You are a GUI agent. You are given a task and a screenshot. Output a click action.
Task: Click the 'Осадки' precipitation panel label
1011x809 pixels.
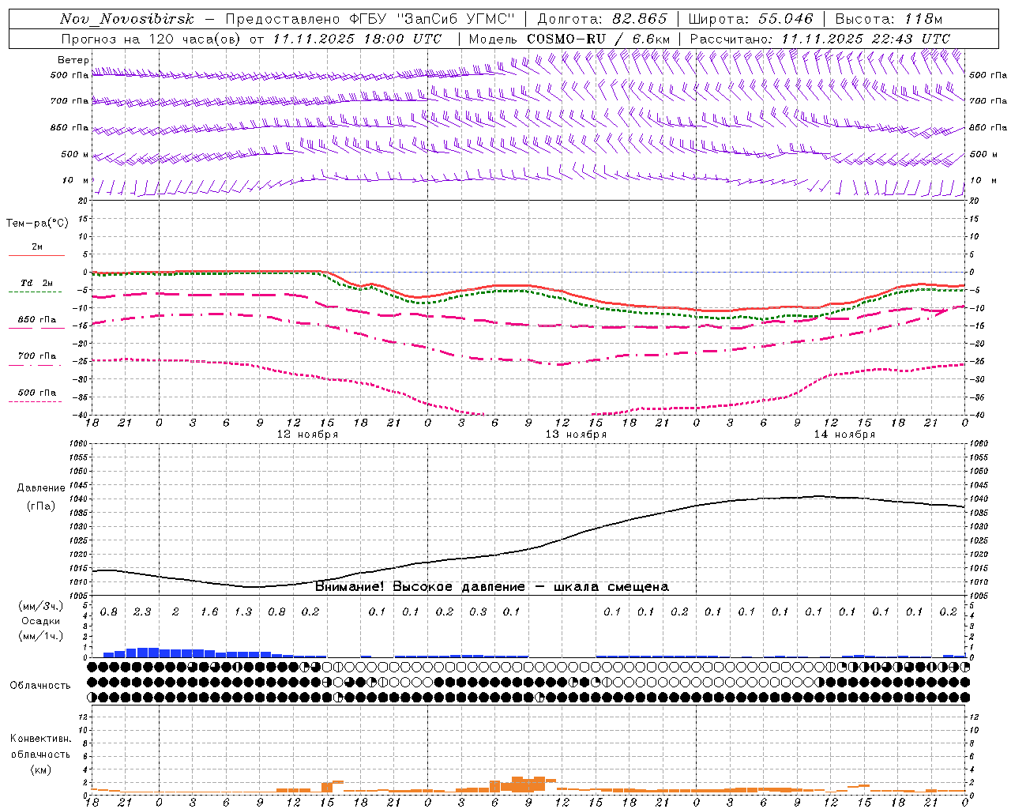pos(41,621)
